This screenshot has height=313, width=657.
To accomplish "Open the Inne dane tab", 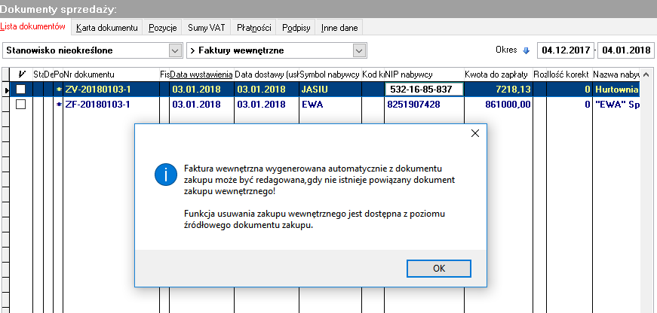I will pos(339,28).
